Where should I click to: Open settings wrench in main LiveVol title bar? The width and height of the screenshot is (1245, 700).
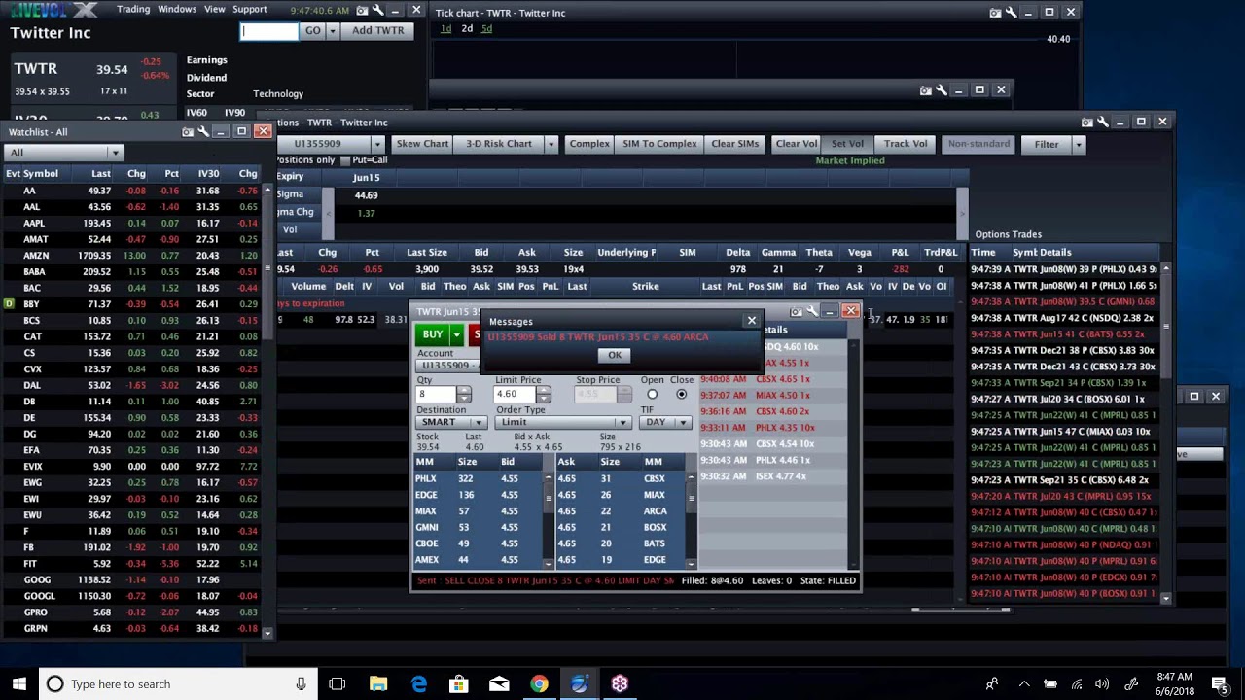[376, 11]
